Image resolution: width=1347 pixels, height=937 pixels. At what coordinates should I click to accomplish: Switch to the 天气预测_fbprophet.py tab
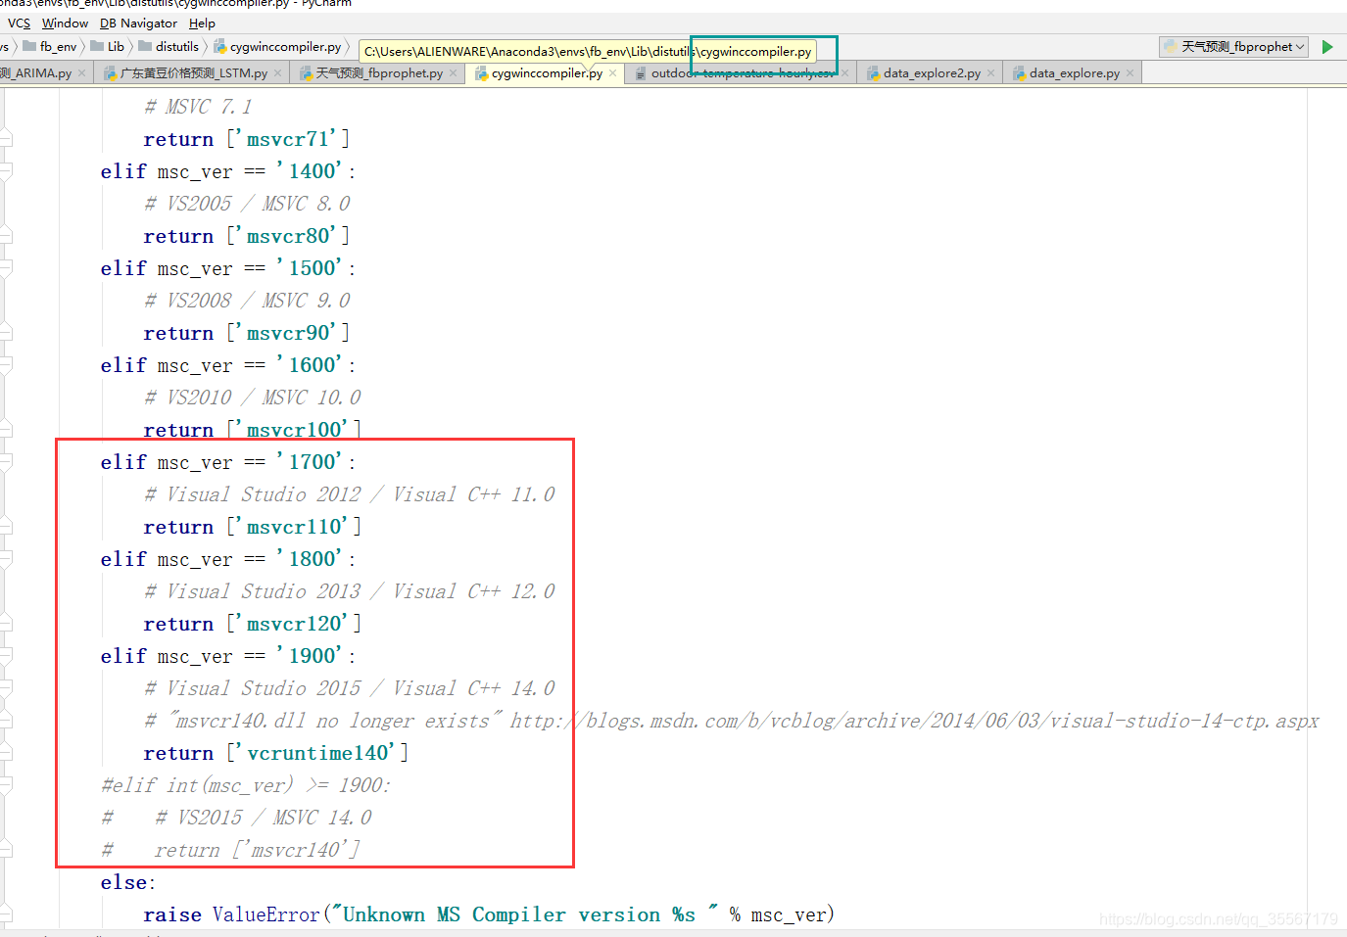(379, 73)
